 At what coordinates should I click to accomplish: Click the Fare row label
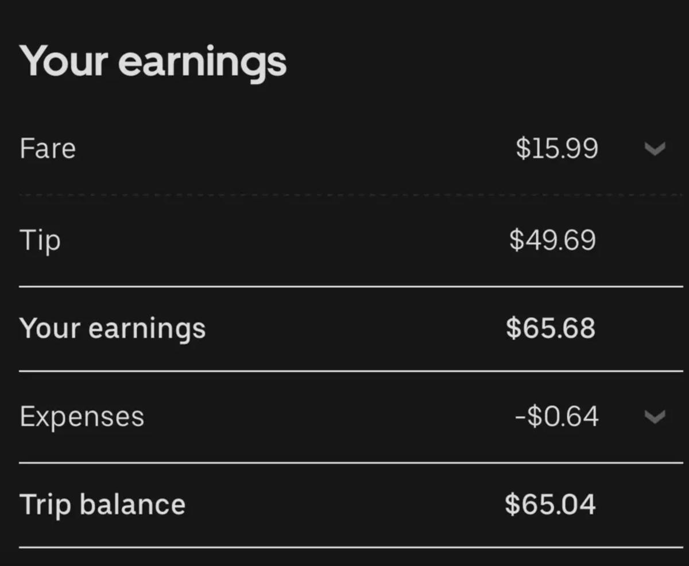pyautogui.click(x=48, y=148)
